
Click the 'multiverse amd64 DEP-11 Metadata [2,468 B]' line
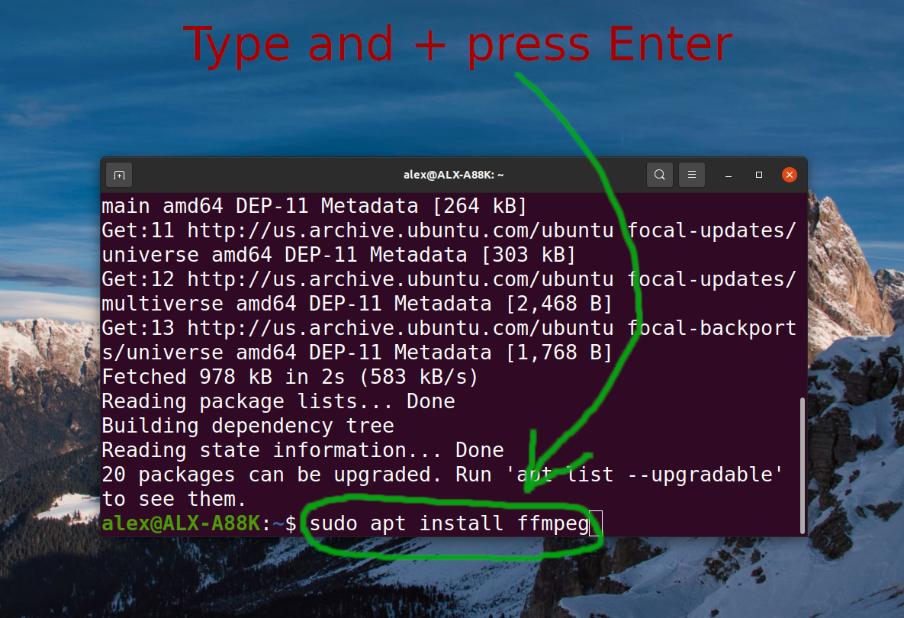(x=357, y=304)
